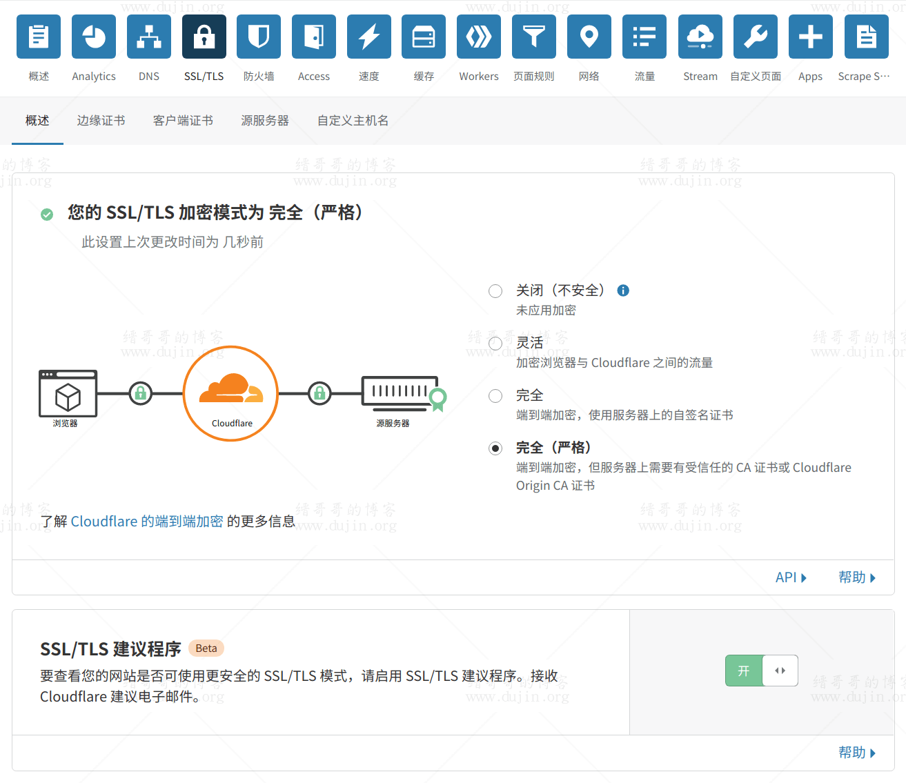Open the 页面规则 panel

point(534,36)
